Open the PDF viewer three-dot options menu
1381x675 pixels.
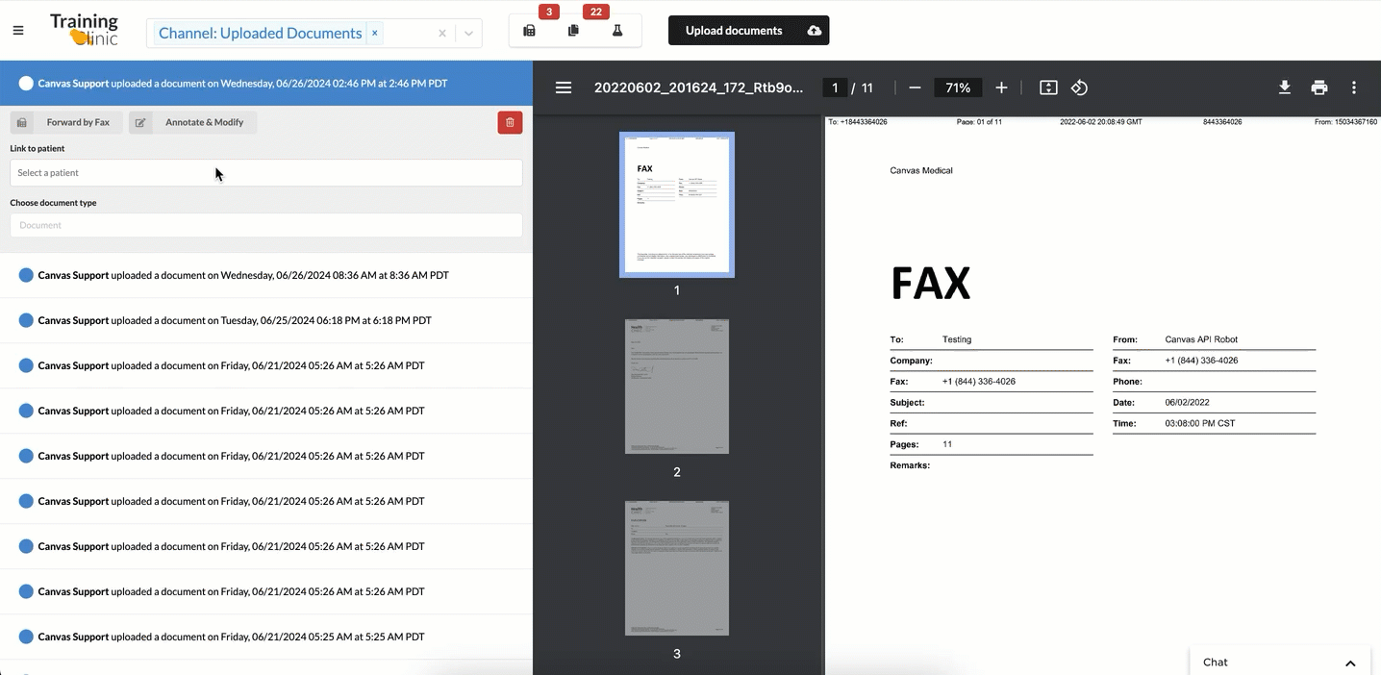pos(1353,87)
